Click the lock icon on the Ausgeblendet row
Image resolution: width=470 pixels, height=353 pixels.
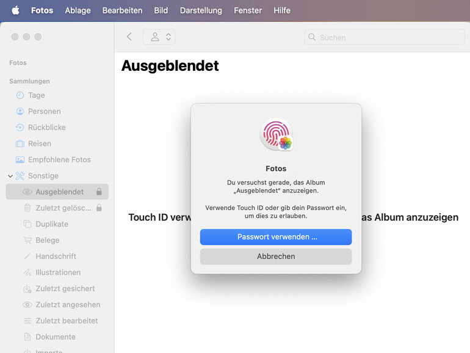pos(99,192)
